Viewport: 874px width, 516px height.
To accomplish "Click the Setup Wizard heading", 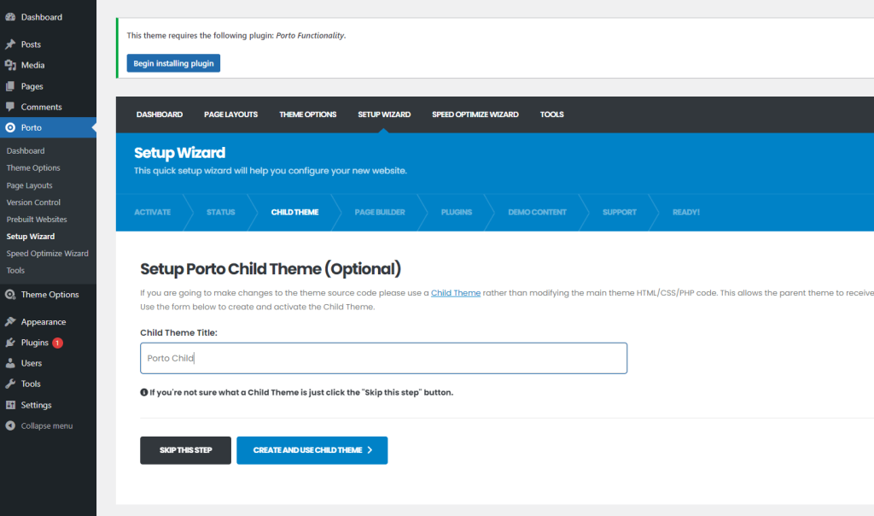I will [x=179, y=153].
